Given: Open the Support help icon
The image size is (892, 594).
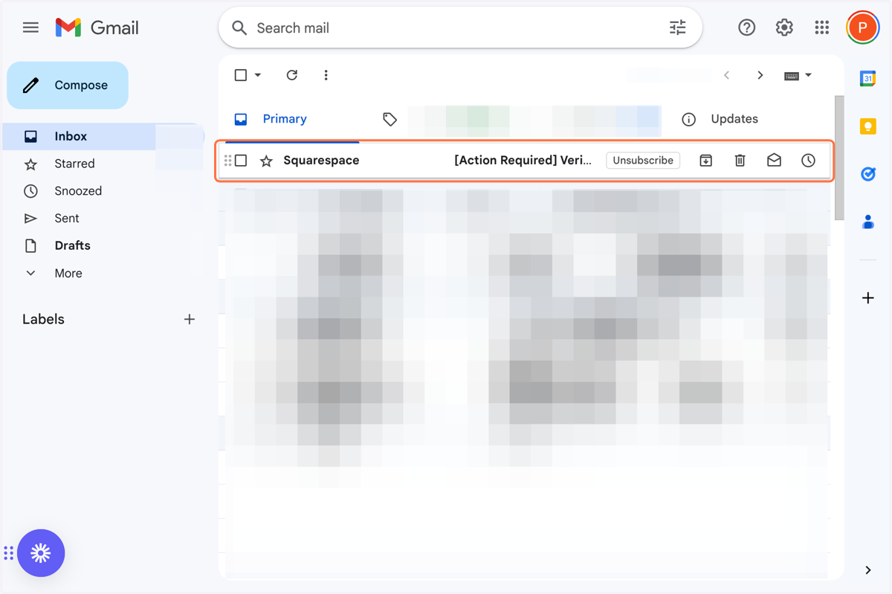Looking at the screenshot, I should click(746, 28).
